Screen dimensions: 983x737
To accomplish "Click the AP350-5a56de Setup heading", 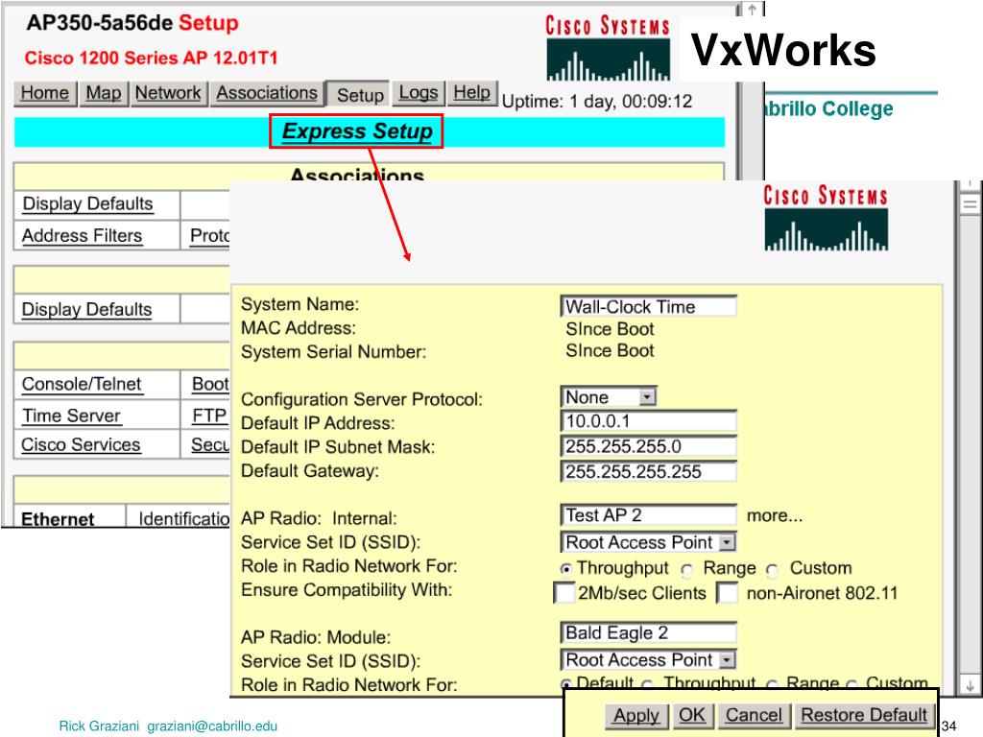I will [x=132, y=23].
